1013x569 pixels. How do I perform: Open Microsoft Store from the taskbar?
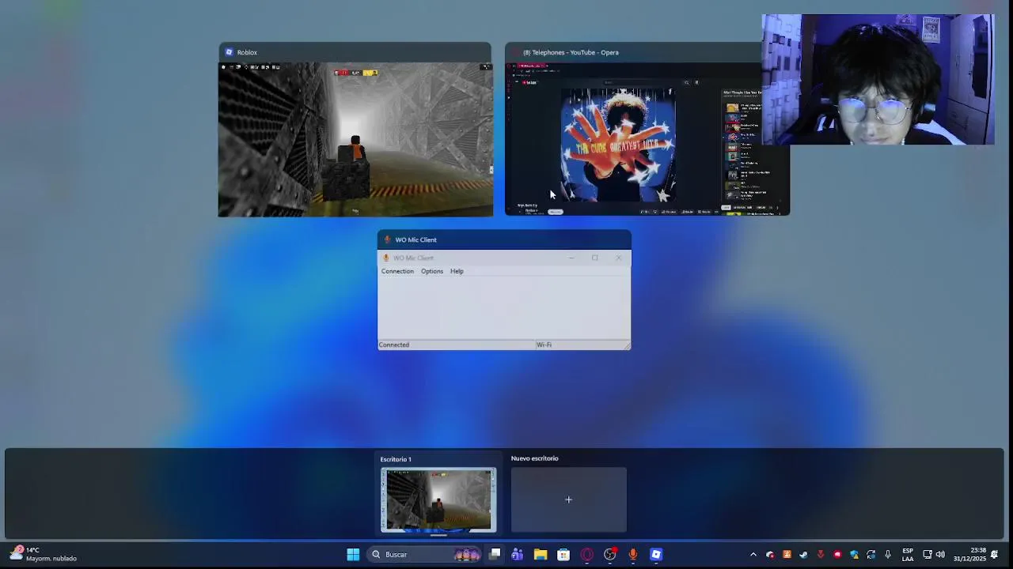[563, 555]
